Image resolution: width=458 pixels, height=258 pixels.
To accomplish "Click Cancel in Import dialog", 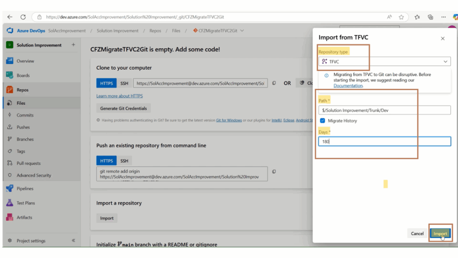I will 417,233.
